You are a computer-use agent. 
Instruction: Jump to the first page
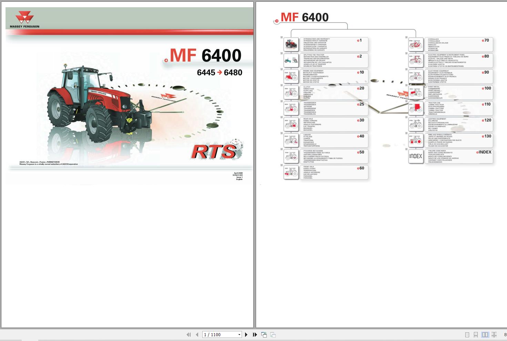(189, 334)
